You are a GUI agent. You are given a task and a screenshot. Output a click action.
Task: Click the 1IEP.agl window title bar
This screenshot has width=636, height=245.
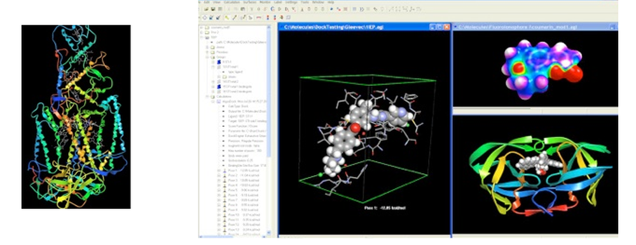(x=364, y=27)
